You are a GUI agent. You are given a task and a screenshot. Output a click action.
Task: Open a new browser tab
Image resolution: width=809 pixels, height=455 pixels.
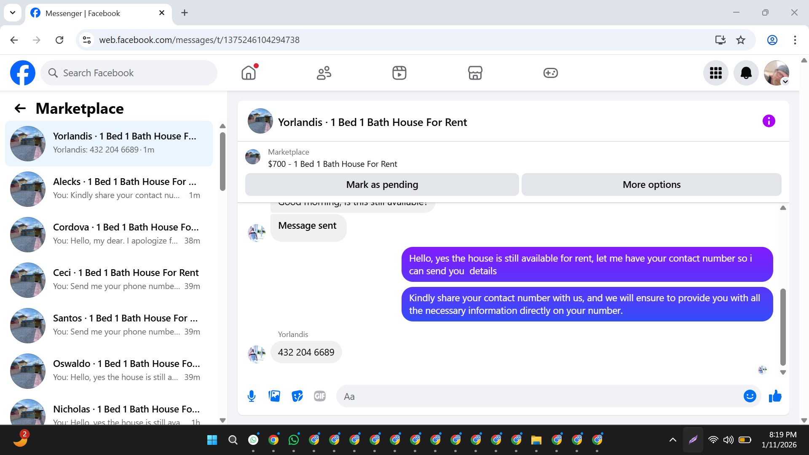tap(185, 13)
